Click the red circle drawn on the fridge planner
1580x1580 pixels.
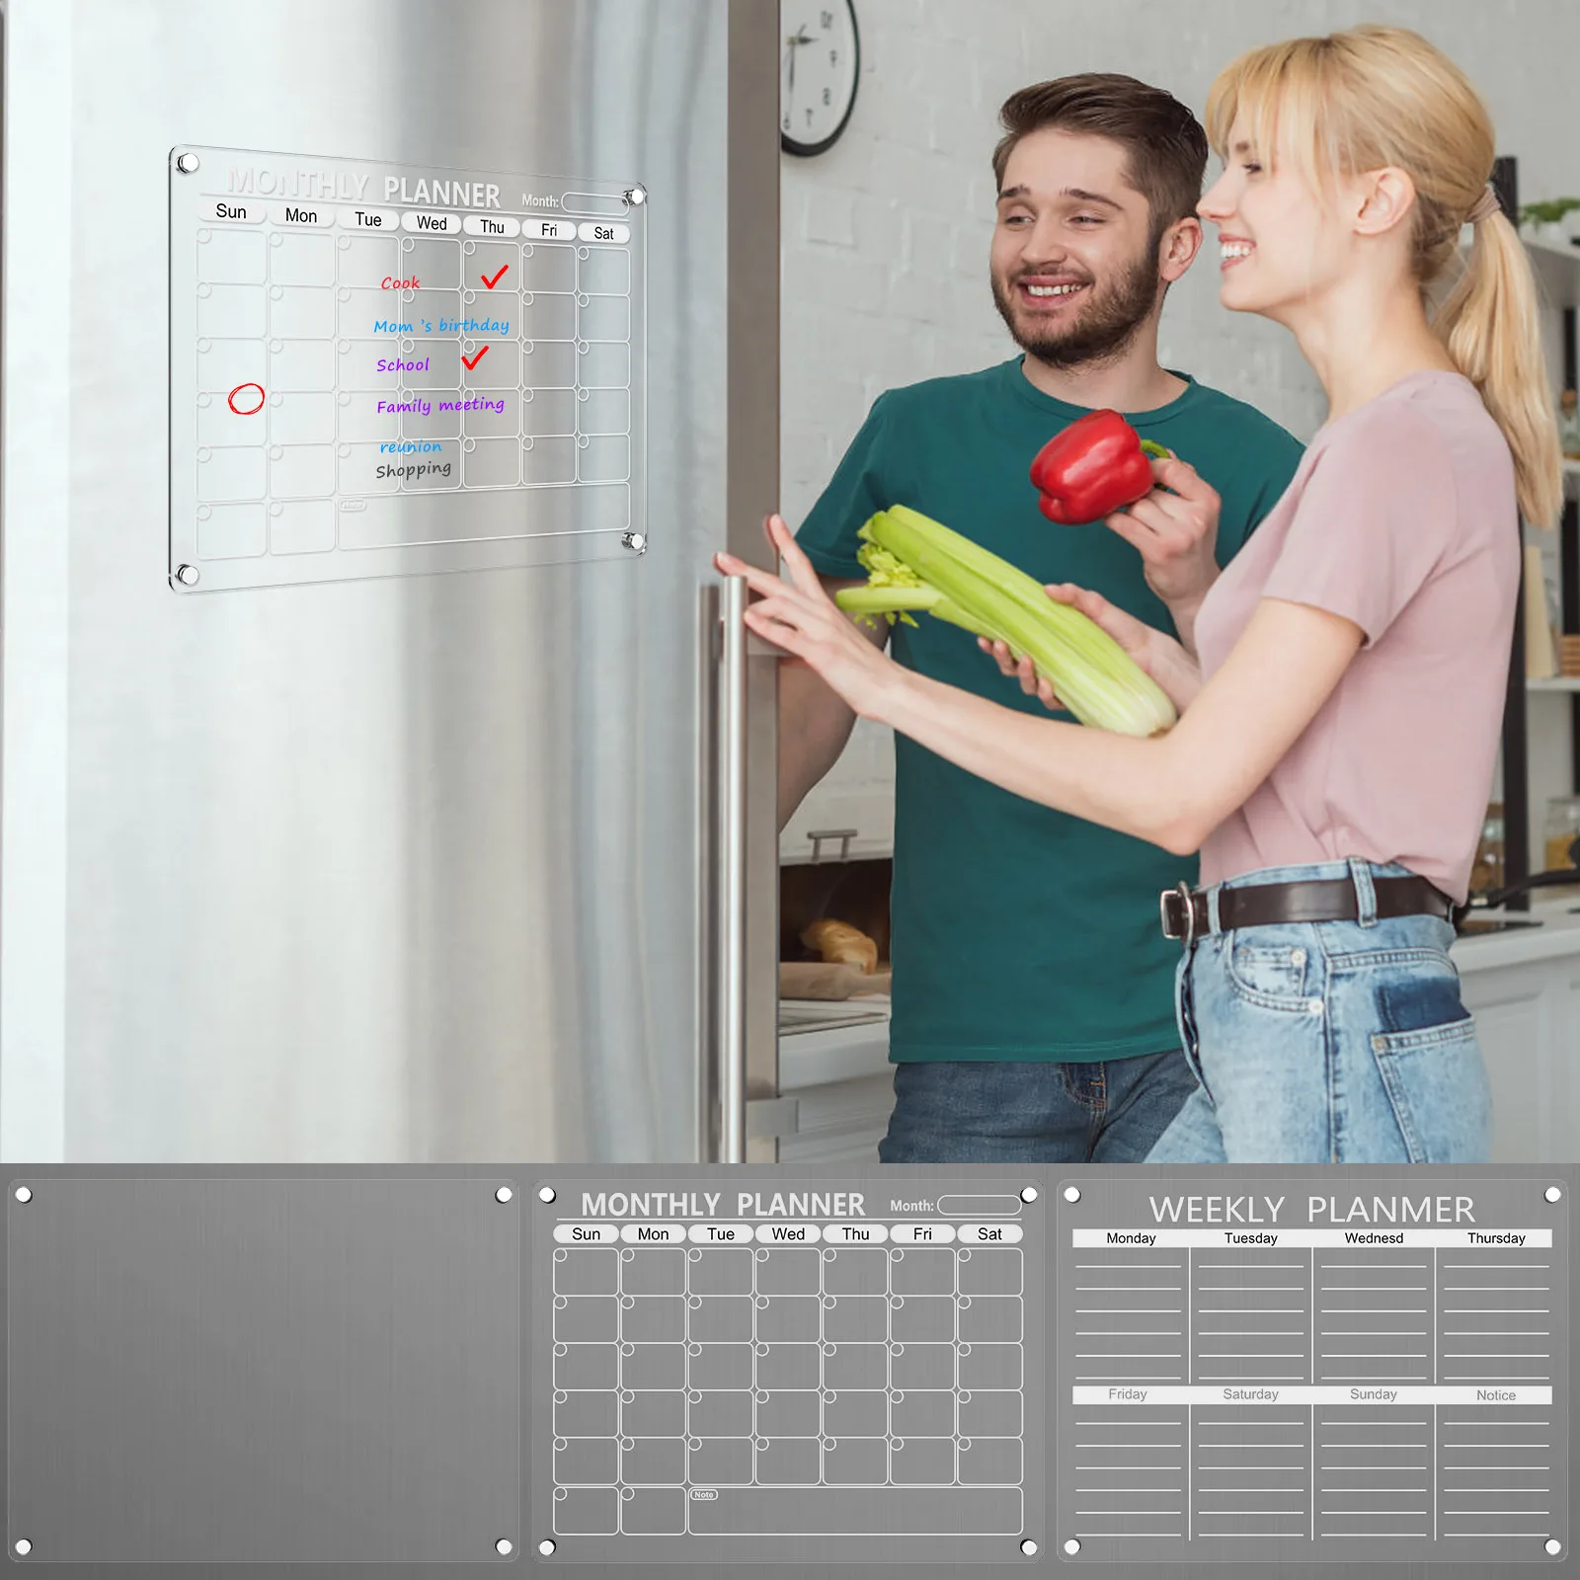[x=246, y=399]
